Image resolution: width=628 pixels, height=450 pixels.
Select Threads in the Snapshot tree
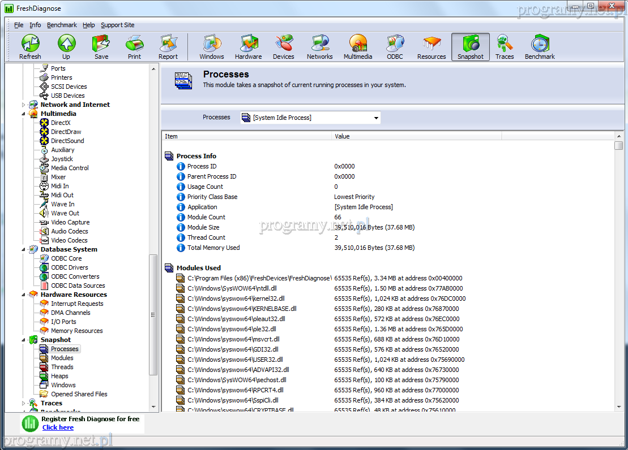point(62,367)
